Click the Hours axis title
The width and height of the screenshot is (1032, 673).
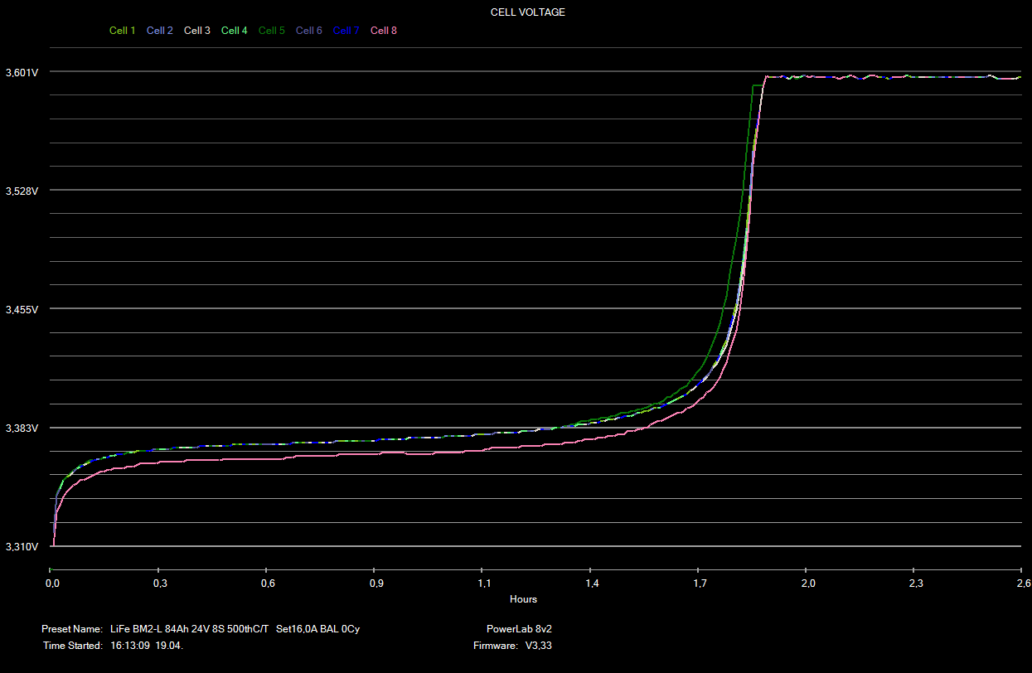pyautogui.click(x=523, y=599)
